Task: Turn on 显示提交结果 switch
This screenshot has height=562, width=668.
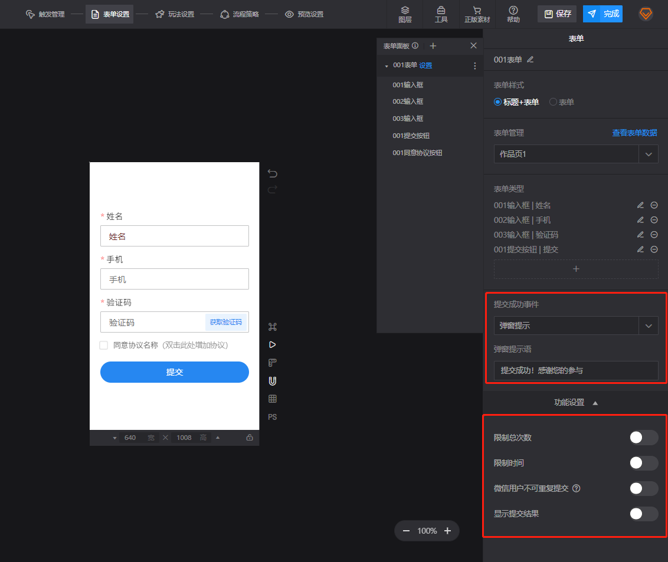Action: point(644,514)
